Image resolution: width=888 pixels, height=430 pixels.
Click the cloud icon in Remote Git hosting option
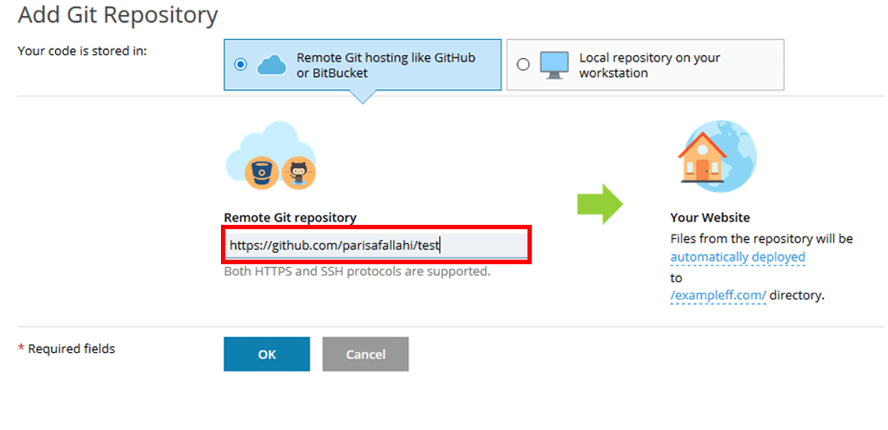click(272, 65)
